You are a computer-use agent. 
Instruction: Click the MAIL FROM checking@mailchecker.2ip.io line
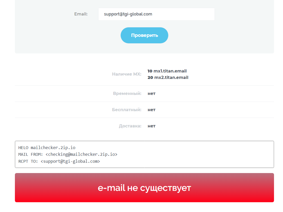click(68, 154)
